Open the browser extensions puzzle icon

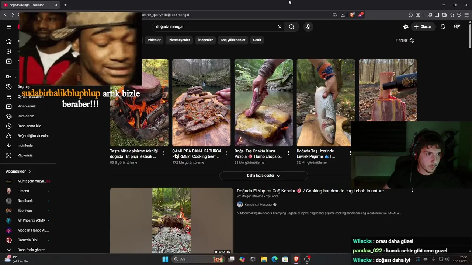(x=410, y=15)
